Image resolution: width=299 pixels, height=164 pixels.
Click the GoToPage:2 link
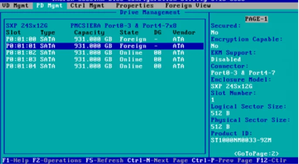pyautogui.click(x=256, y=154)
